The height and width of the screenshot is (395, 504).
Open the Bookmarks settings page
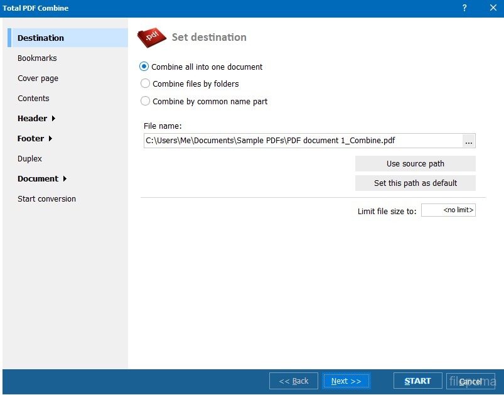point(37,58)
